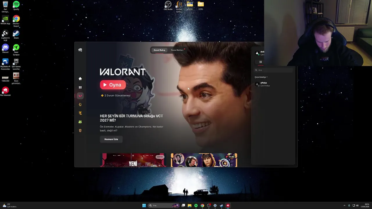Open the purple agents video thumbnail
Image resolution: width=372 pixels, height=209 pixels.
click(204, 160)
